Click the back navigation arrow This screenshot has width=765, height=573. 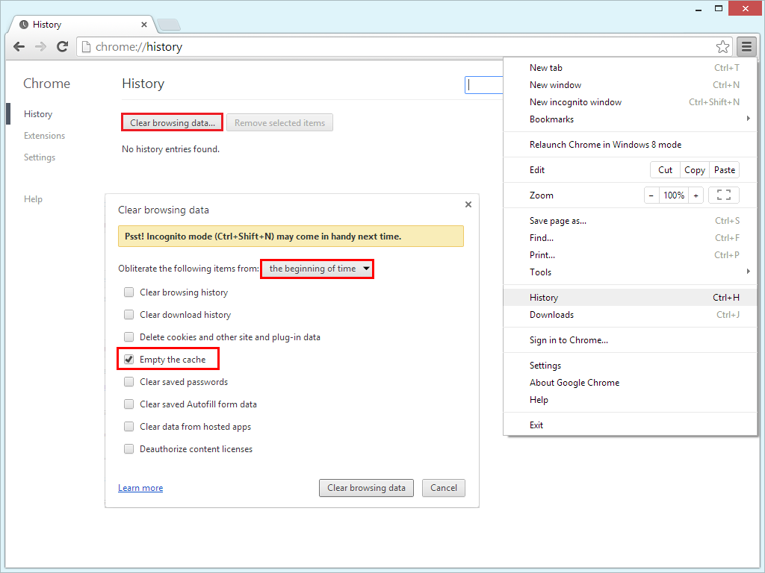point(19,46)
